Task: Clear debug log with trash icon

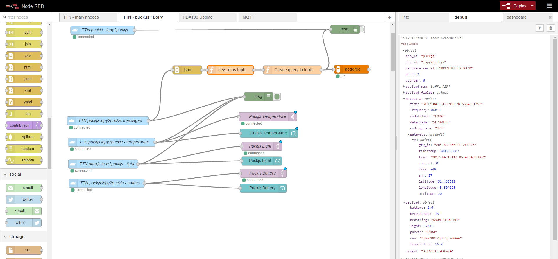Action: pos(550,28)
